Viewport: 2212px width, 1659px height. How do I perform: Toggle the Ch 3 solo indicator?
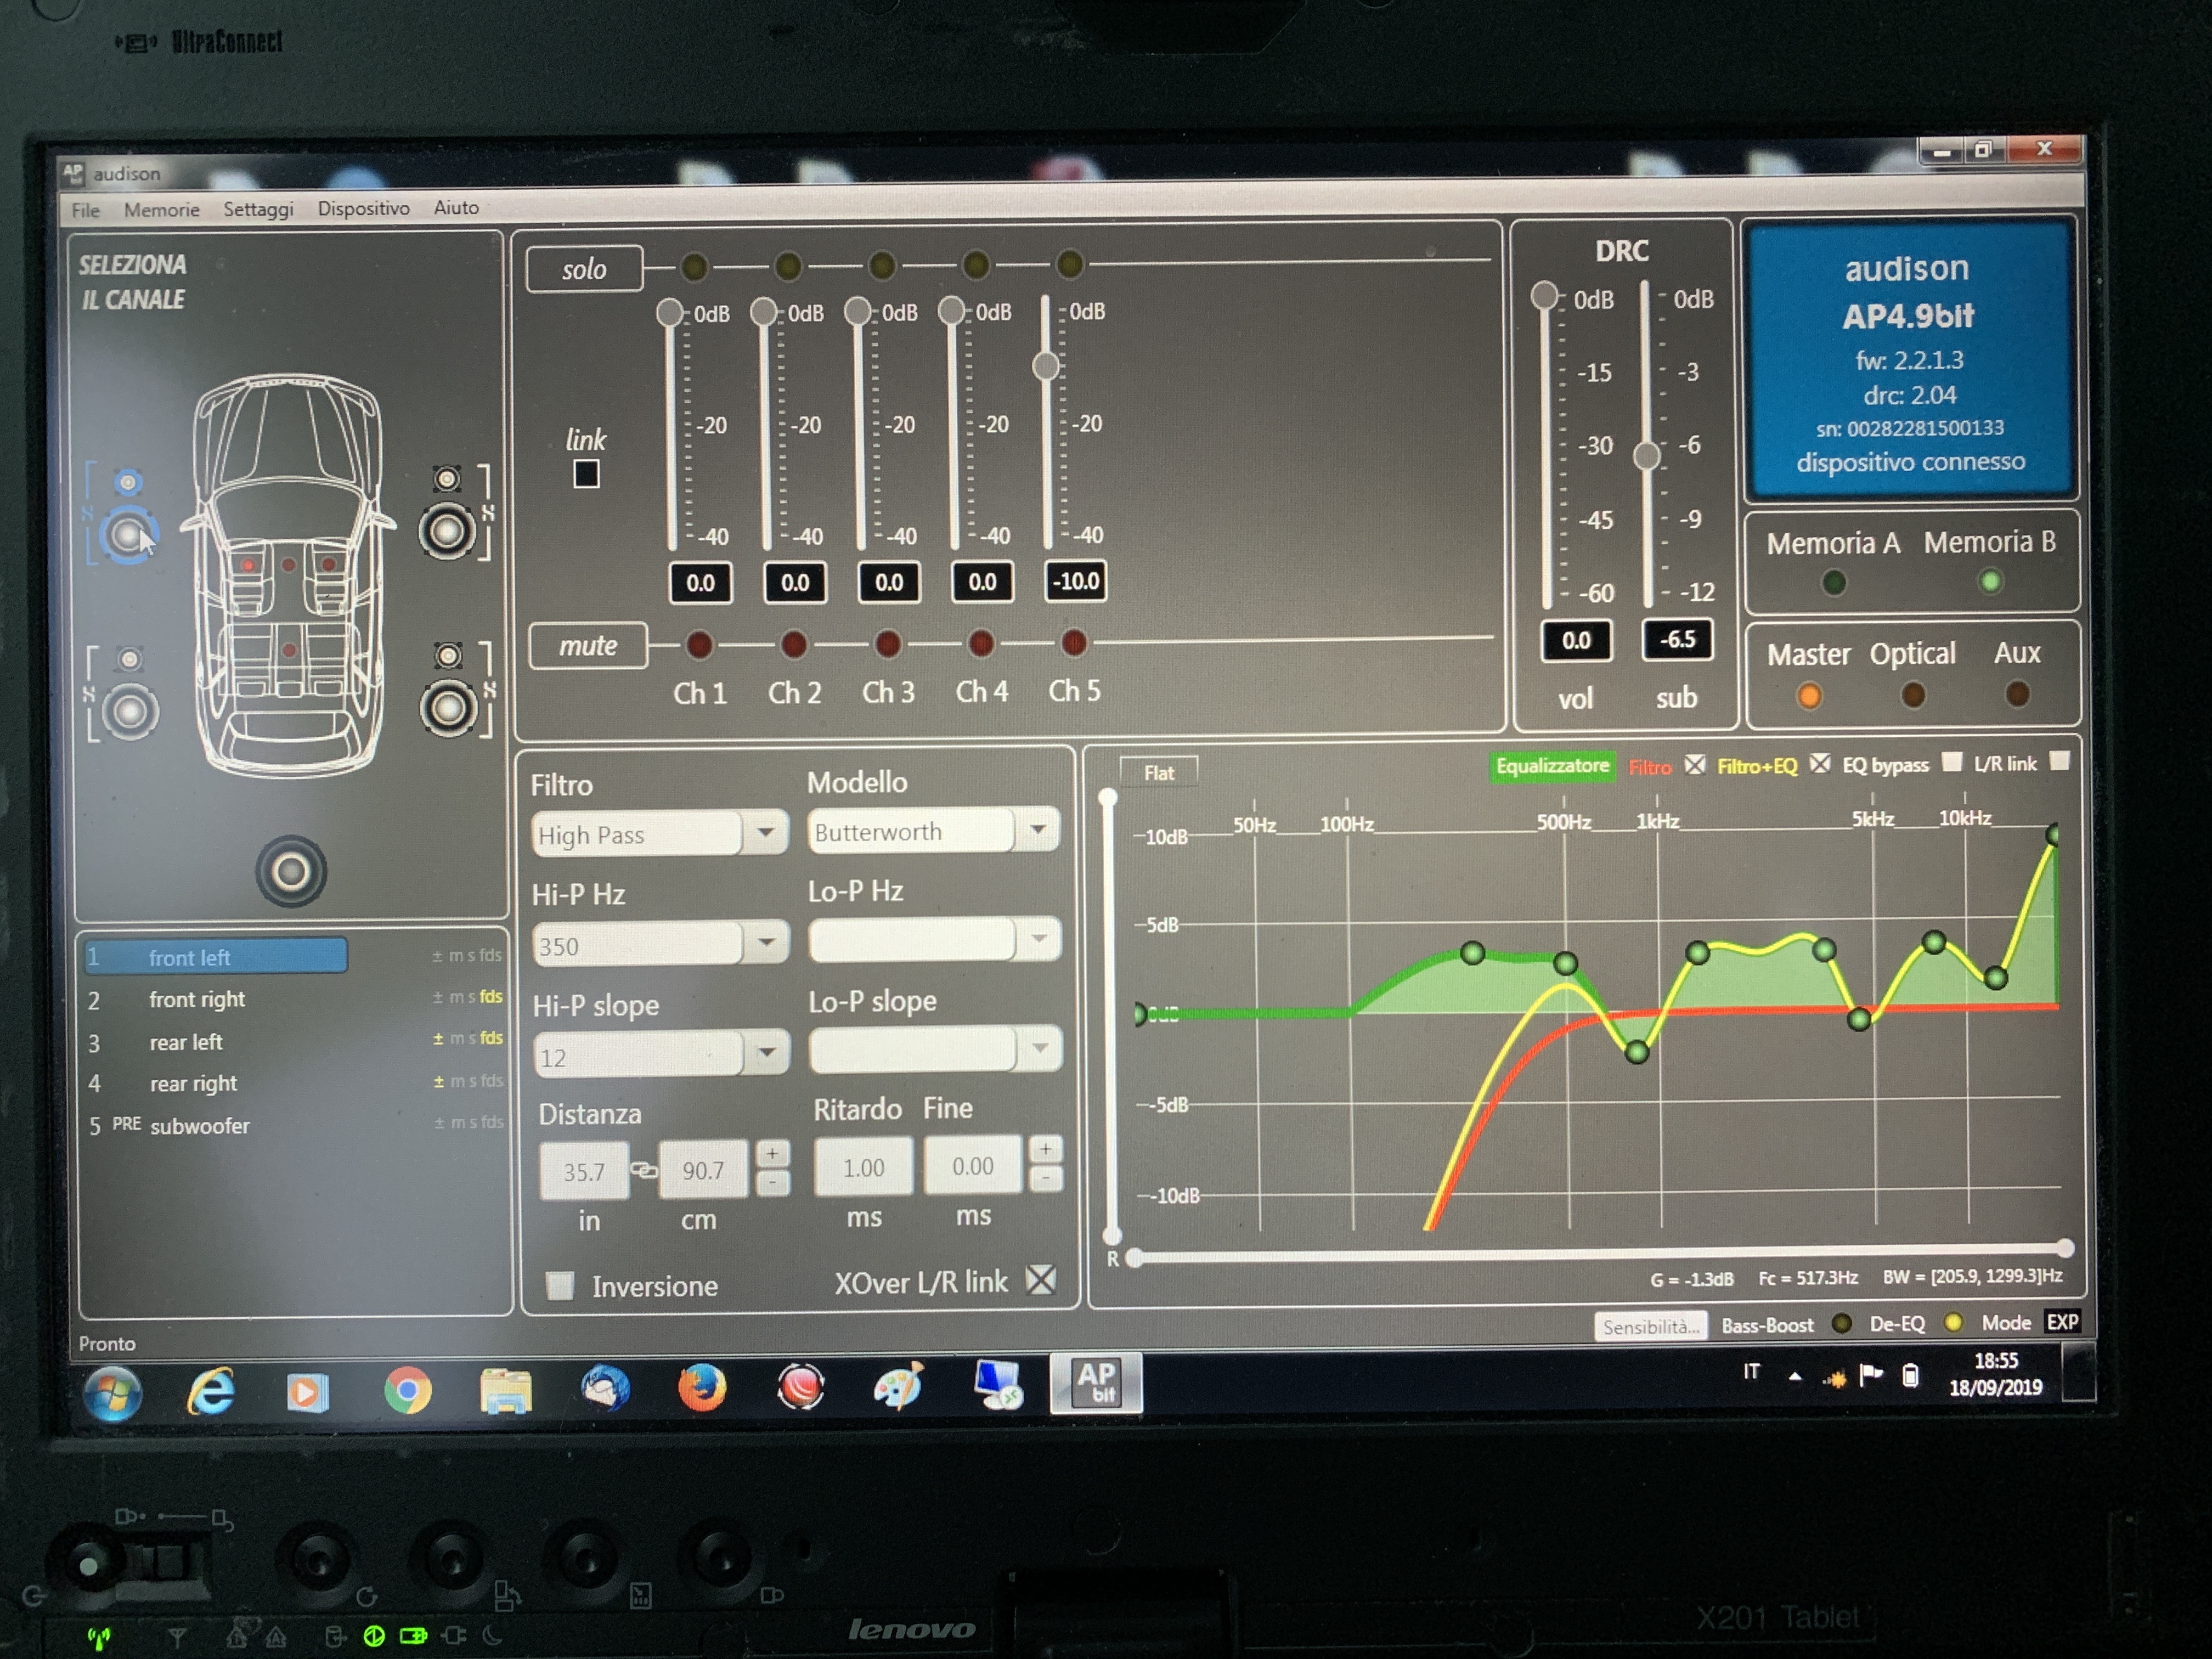coord(881,265)
